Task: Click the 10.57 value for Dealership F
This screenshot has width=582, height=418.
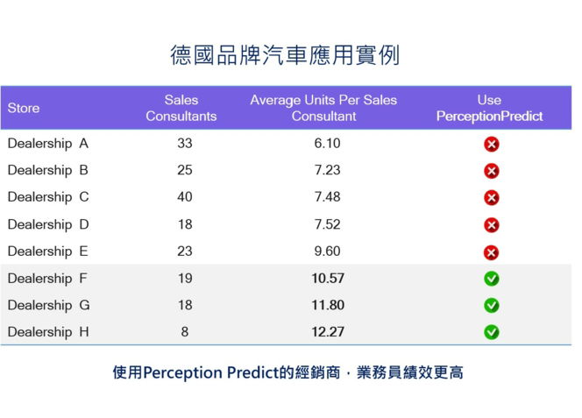Action: point(327,279)
